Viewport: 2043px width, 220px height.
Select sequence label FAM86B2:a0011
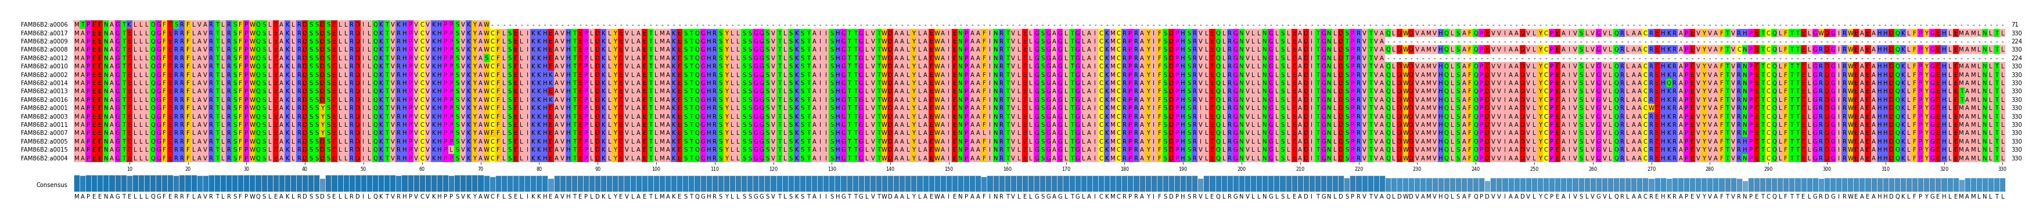(44, 124)
